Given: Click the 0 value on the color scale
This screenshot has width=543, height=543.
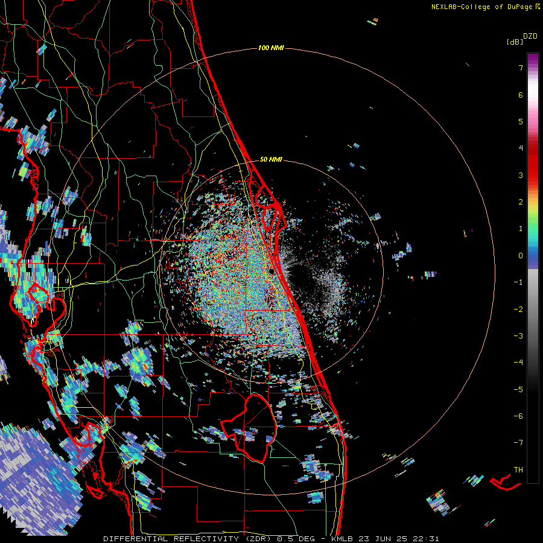Looking at the screenshot, I should pyautogui.click(x=521, y=256).
